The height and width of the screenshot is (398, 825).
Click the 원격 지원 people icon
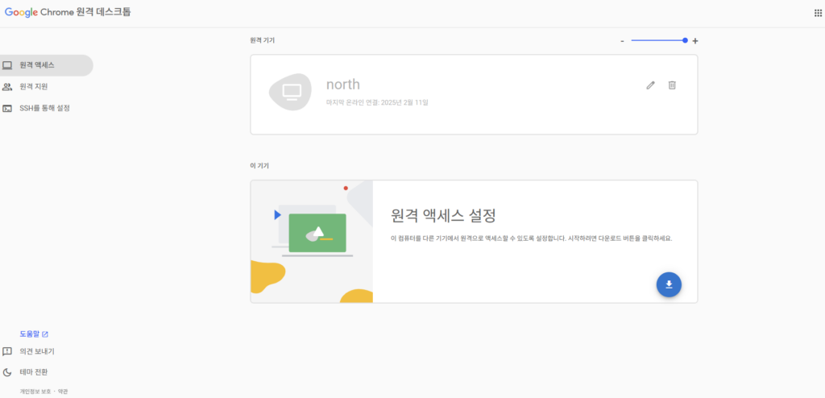[x=7, y=87]
